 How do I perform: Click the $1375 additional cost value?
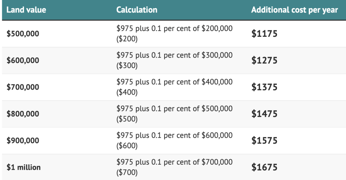264,87
